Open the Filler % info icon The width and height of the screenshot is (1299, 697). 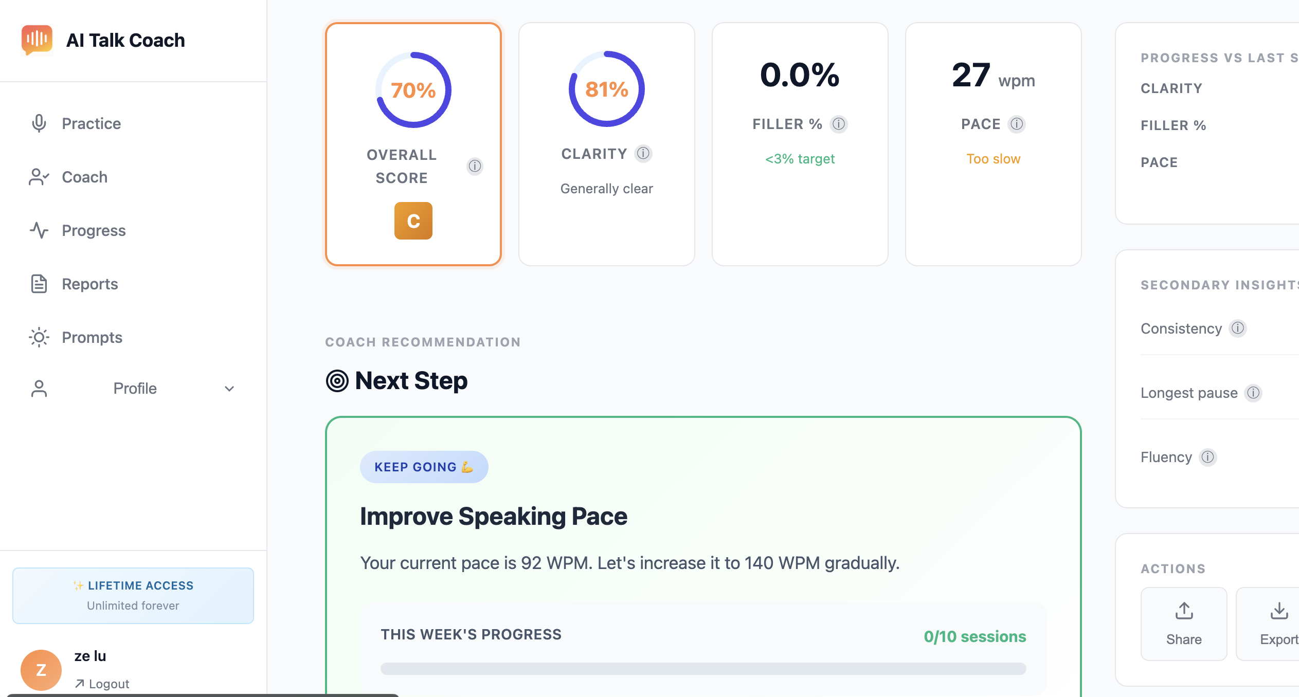pos(839,124)
